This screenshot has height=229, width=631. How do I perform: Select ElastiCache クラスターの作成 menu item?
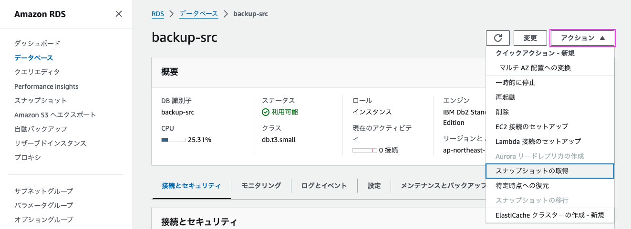pos(549,215)
